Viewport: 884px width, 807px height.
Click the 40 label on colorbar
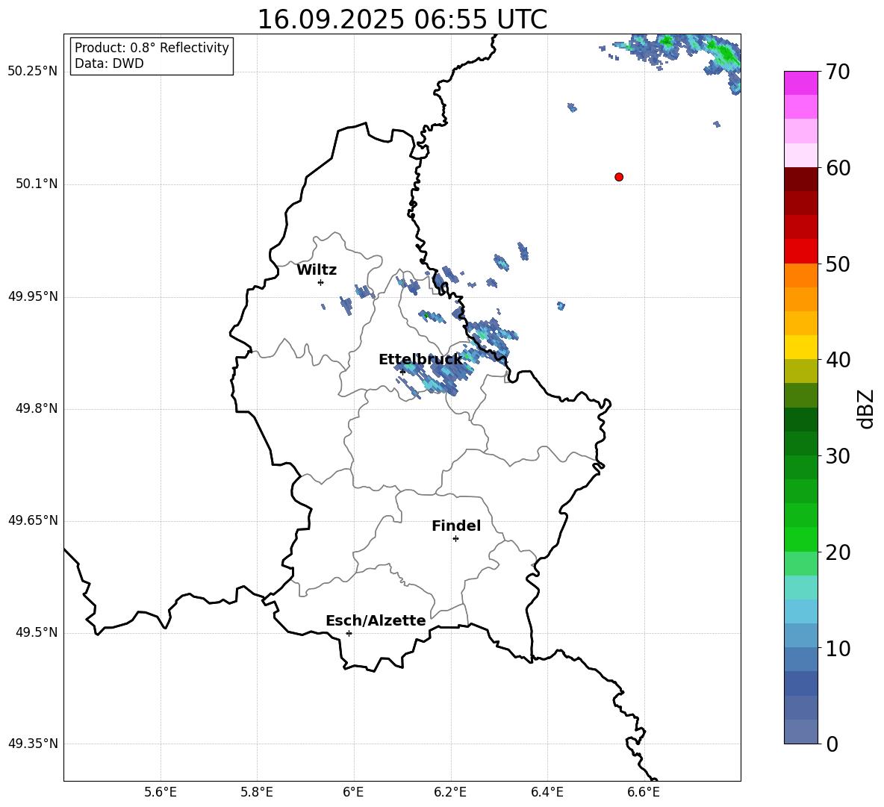[838, 360]
